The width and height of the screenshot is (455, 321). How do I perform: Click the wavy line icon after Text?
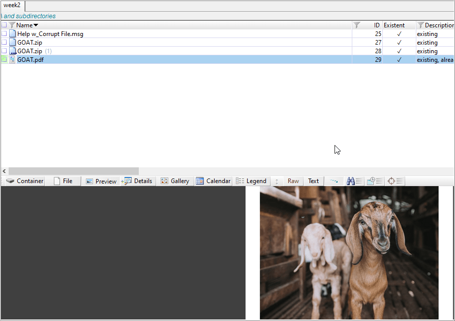pyautogui.click(x=333, y=181)
